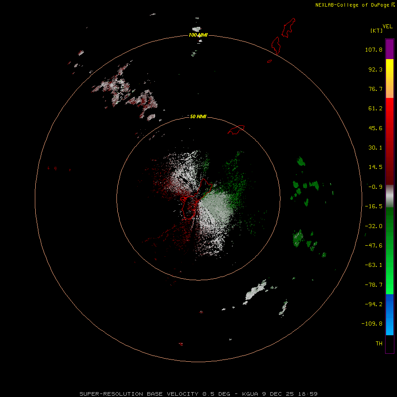The image size is (397, 397).
Task: Click the TH label on the legend
Action: pyautogui.click(x=379, y=344)
